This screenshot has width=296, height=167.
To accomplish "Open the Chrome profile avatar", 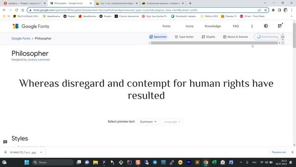I will pos(285,10).
